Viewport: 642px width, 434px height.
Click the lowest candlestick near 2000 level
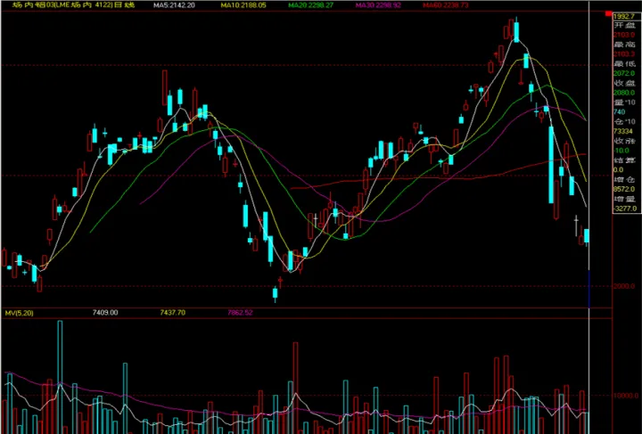pyautogui.click(x=276, y=291)
